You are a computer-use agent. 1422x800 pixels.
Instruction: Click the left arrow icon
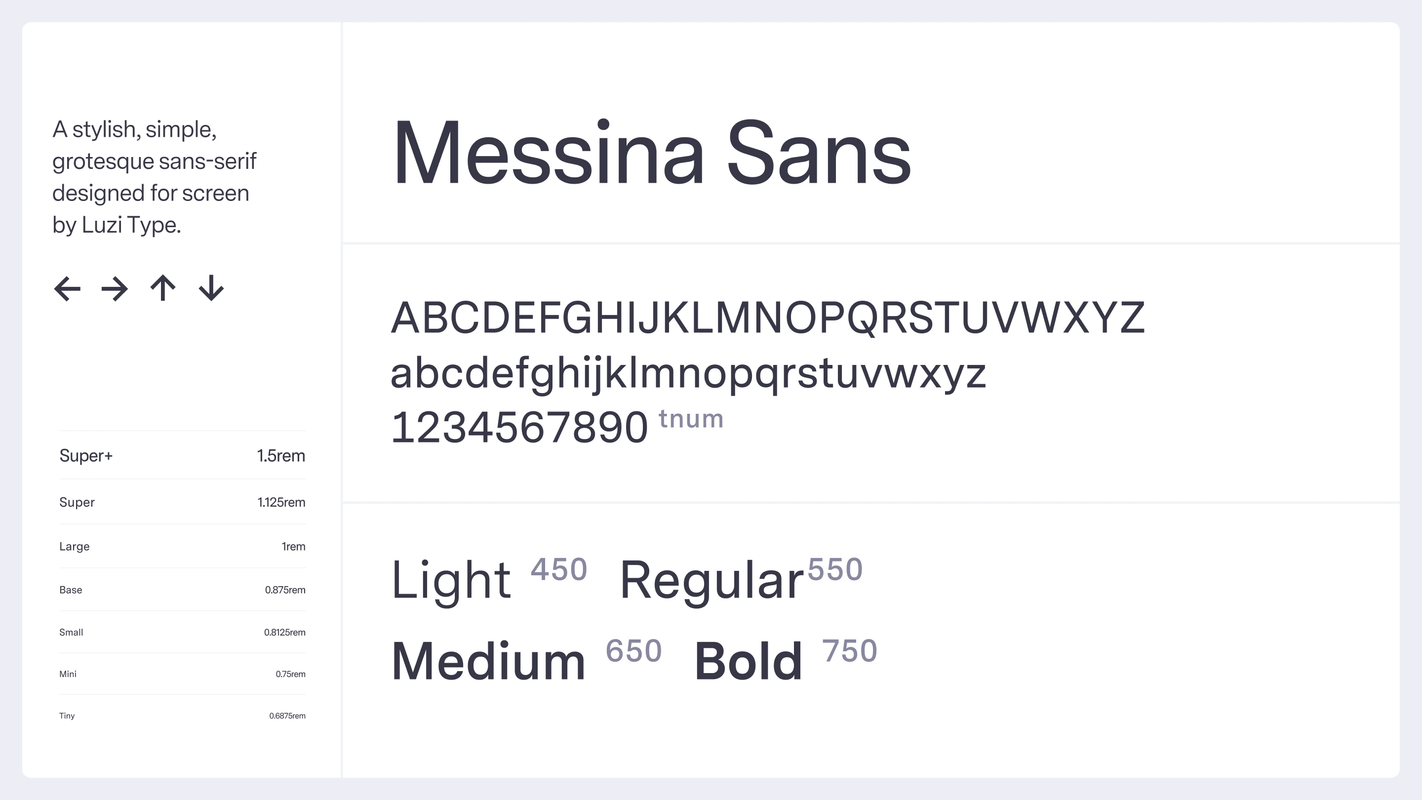67,289
